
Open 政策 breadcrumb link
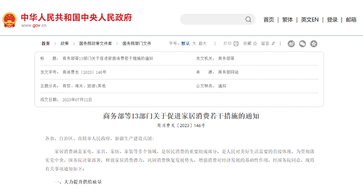tap(64, 44)
